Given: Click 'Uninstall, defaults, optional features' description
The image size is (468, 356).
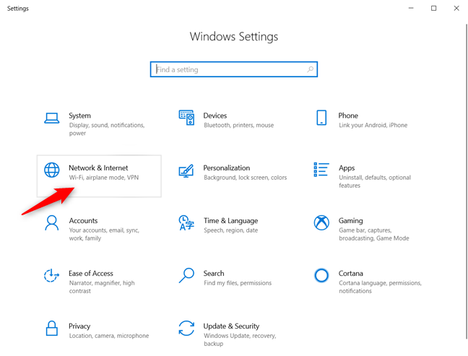Looking at the screenshot, I should 375,181.
